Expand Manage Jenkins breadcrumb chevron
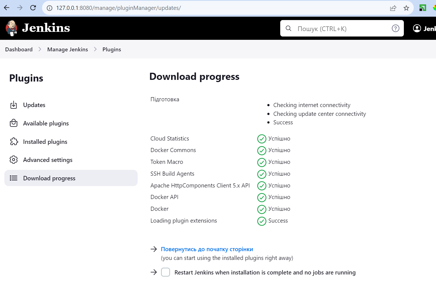Screen dimensions: 436x300 95,49
